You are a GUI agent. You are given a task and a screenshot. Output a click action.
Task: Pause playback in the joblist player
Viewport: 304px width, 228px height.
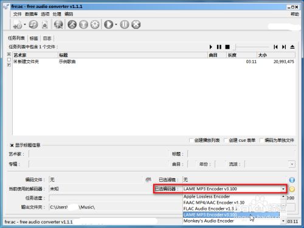219,47
